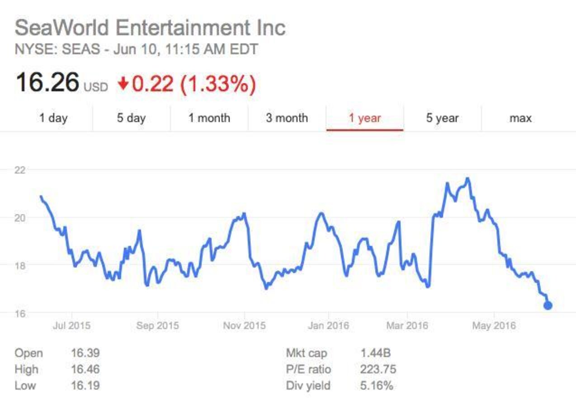Click the red downward price arrow
The height and width of the screenshot is (414, 576).
pyautogui.click(x=123, y=83)
